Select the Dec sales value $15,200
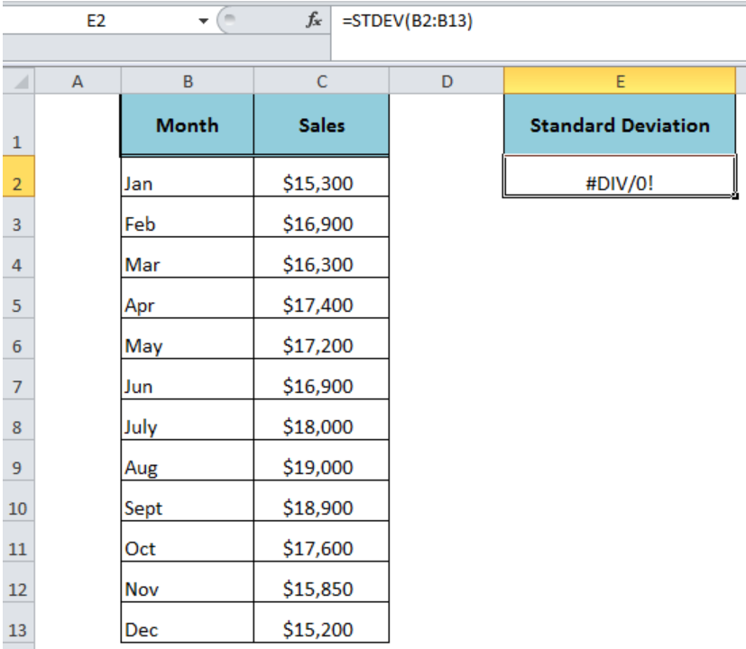 point(322,623)
